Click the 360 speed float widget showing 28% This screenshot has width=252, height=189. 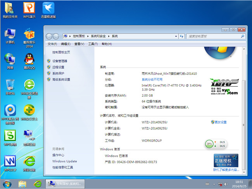(216, 144)
